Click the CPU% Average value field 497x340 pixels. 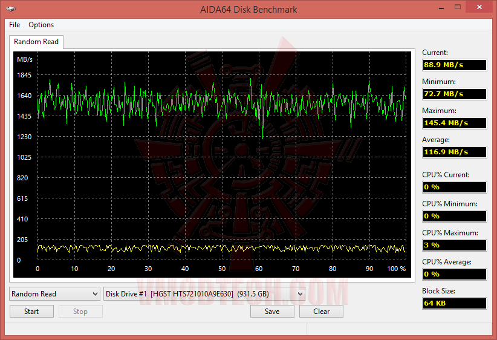click(454, 274)
